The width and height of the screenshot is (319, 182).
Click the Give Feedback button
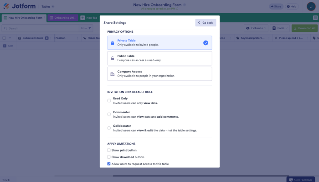(x=300, y=179)
